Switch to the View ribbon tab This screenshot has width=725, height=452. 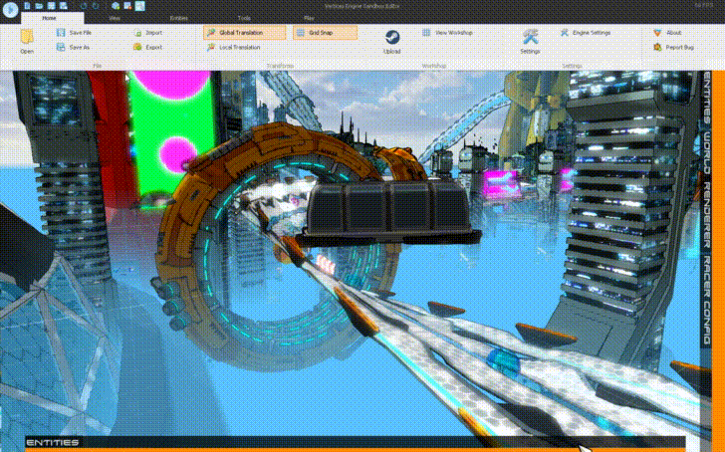115,18
